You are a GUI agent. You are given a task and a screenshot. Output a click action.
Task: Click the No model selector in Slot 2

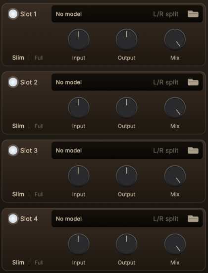point(69,82)
